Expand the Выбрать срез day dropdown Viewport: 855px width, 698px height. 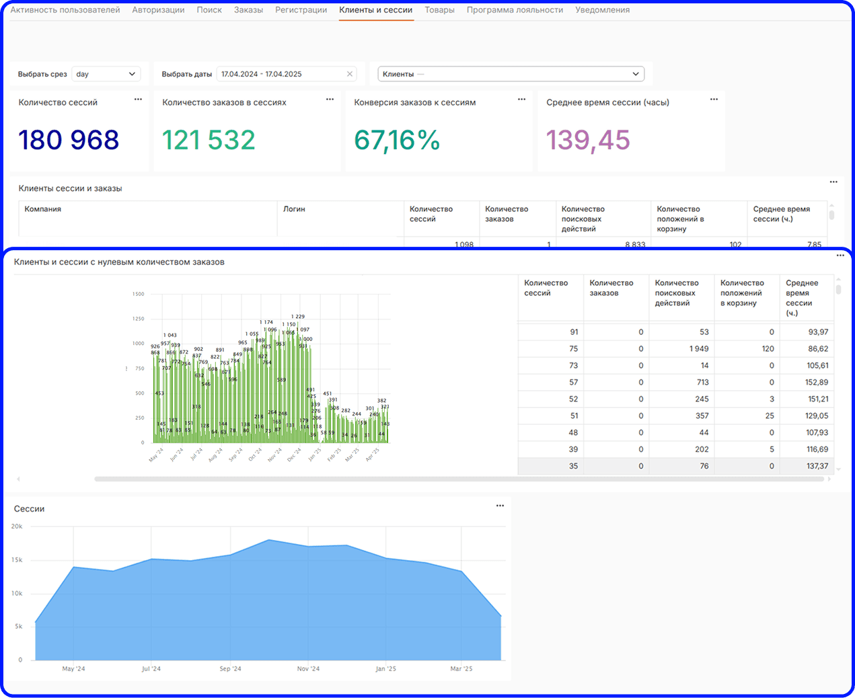pos(106,74)
